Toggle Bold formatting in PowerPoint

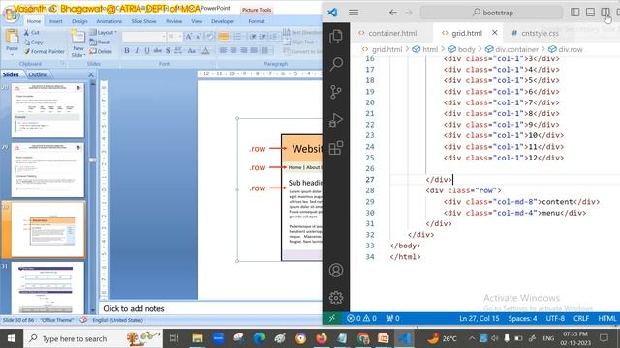[x=127, y=51]
